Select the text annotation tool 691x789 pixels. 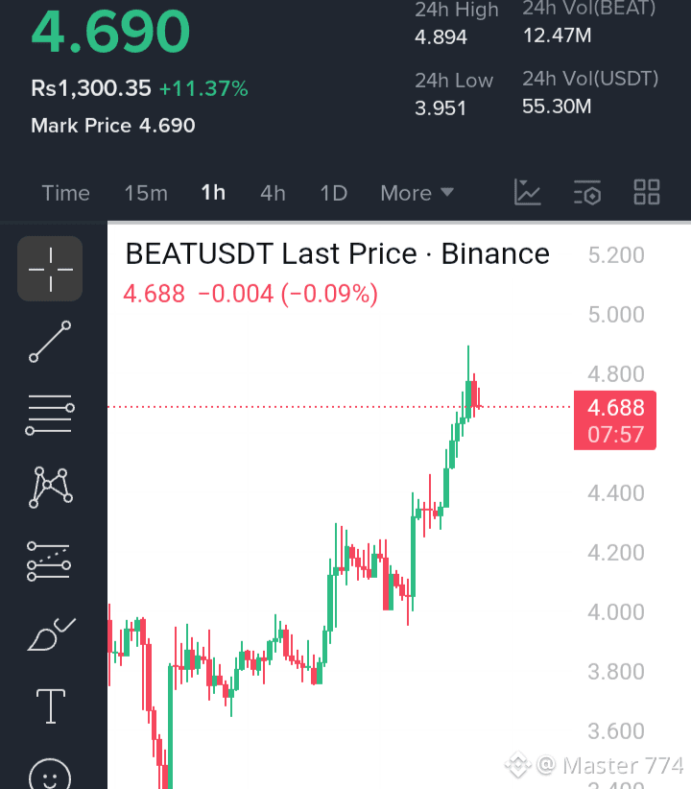tap(51, 706)
